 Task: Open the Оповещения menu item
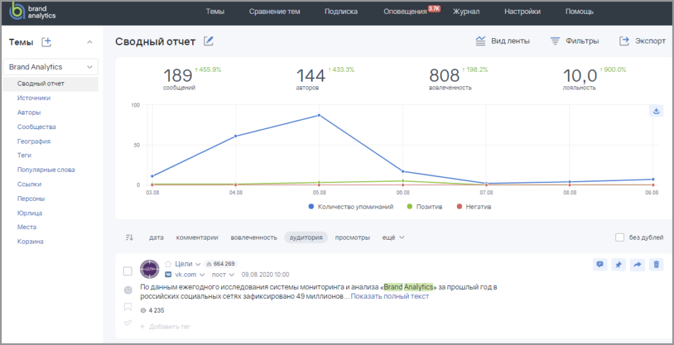pyautogui.click(x=405, y=11)
